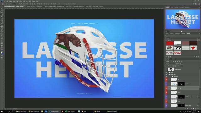The height and width of the screenshot is (113, 201).
Task: Toggle the layer filter on/off switch
Action: pos(183,61)
